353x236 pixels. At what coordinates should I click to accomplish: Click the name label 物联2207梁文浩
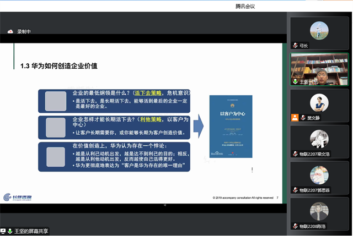pyautogui.click(x=314, y=154)
